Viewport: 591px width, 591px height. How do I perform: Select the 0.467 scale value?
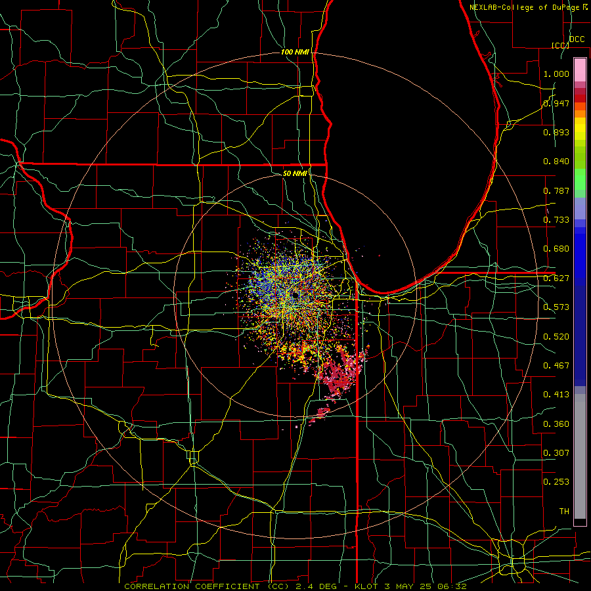556,366
